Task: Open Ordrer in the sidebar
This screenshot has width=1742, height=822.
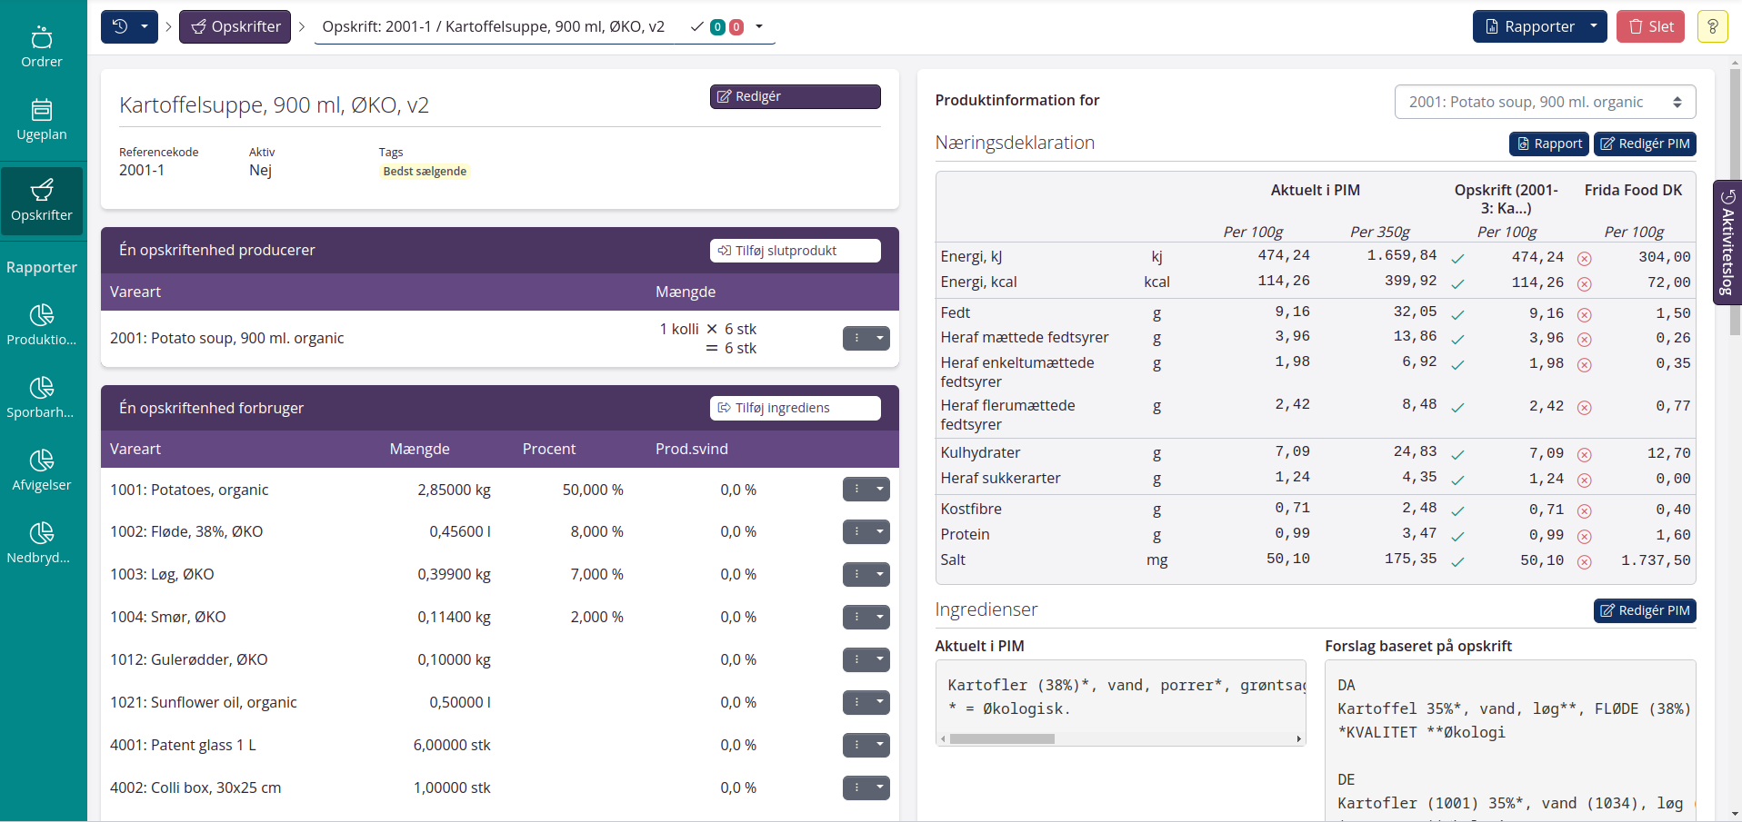Action: tap(42, 47)
